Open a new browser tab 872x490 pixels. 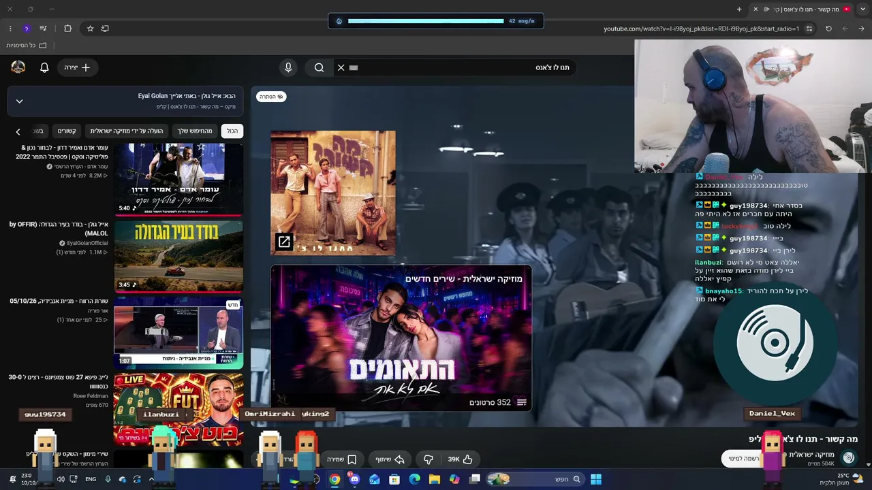point(739,9)
